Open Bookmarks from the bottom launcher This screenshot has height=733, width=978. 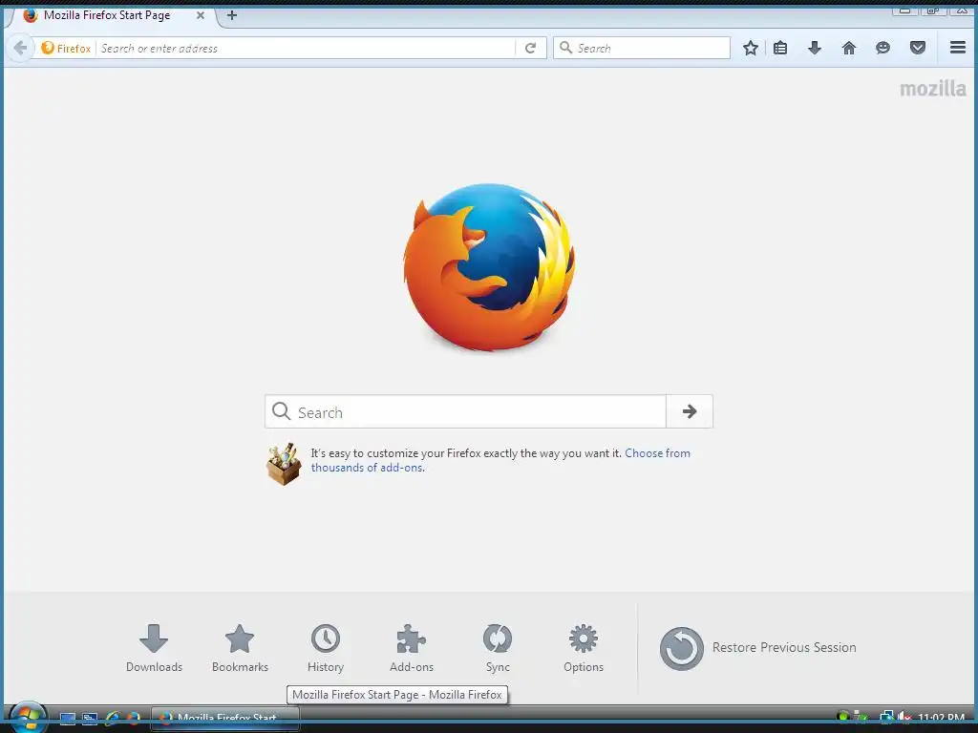[240, 648]
